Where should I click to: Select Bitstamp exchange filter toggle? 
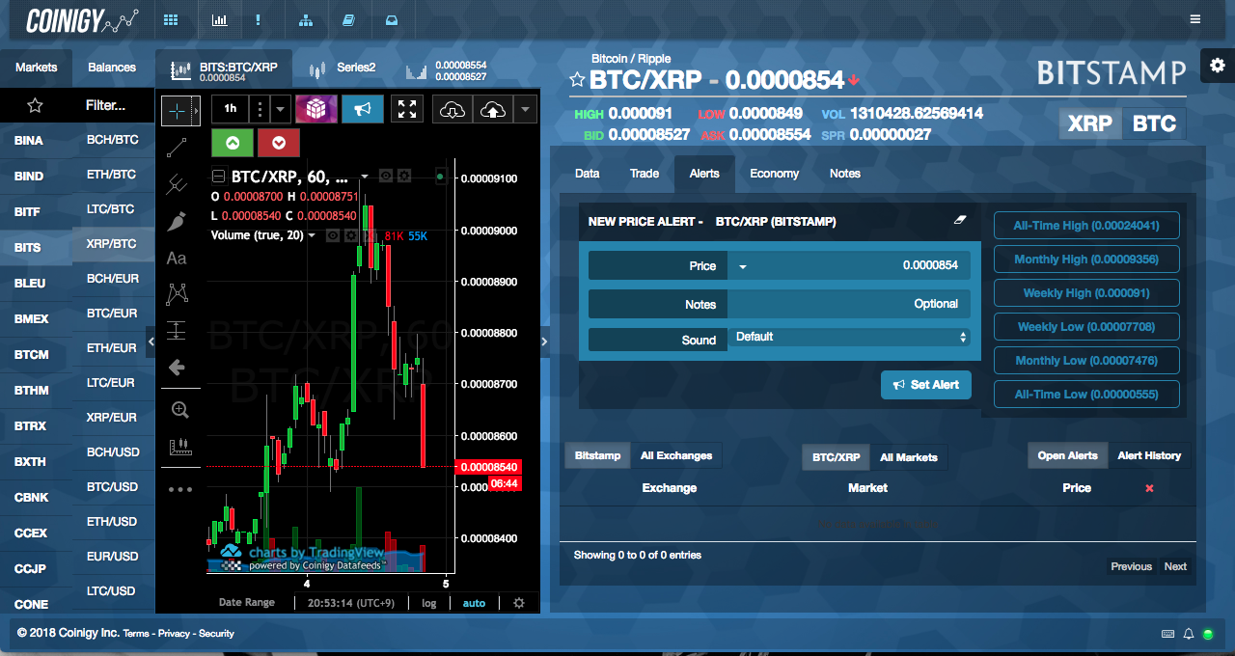[598, 455]
